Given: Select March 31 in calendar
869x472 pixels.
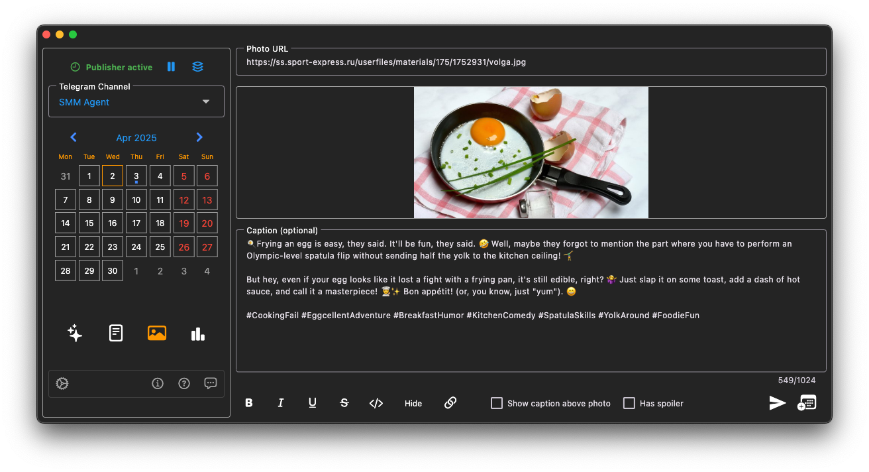Looking at the screenshot, I should click(x=66, y=176).
